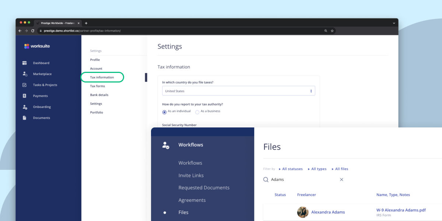Open the Documents file icon
This screenshot has height=221, width=442.
[25, 118]
